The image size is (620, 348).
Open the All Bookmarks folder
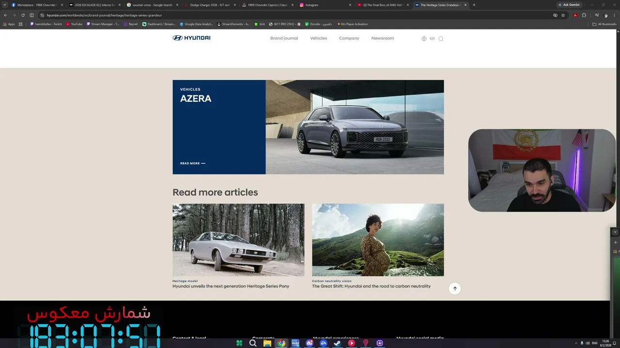tap(604, 24)
